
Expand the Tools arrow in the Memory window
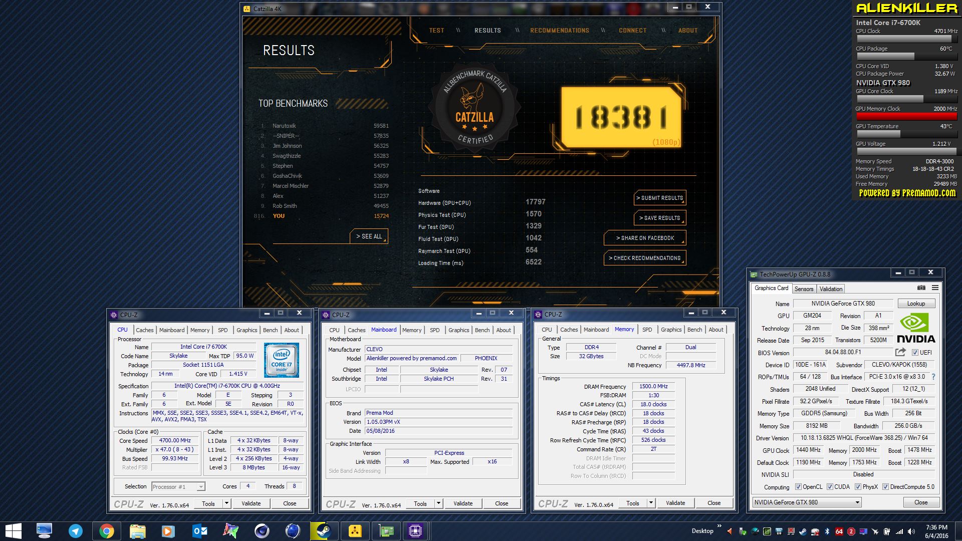click(x=651, y=503)
